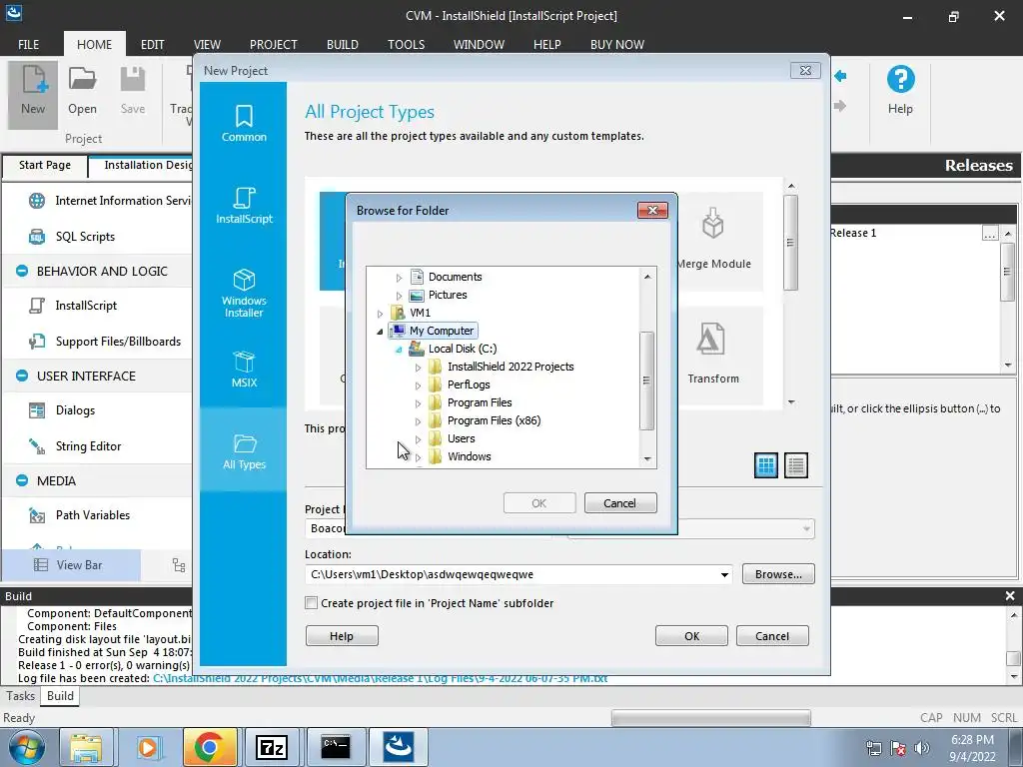The width and height of the screenshot is (1023, 767).
Task: Expand the PerfLogs folder node
Action: pos(418,385)
